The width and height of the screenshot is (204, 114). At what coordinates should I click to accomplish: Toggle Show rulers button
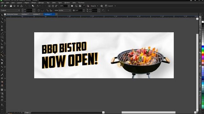click(x=76, y=6)
